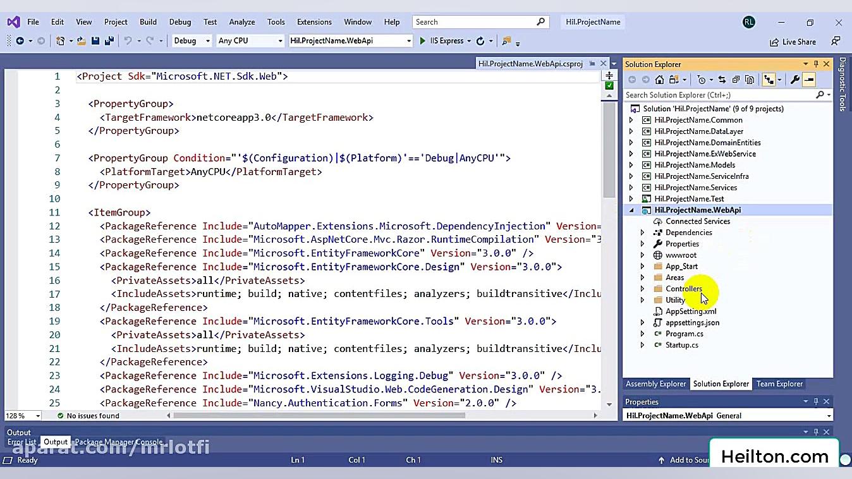The image size is (852, 479).
Task: Start debugging with the green play icon
Action: click(x=423, y=41)
